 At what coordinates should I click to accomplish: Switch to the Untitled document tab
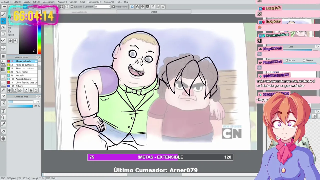coord(154,12)
